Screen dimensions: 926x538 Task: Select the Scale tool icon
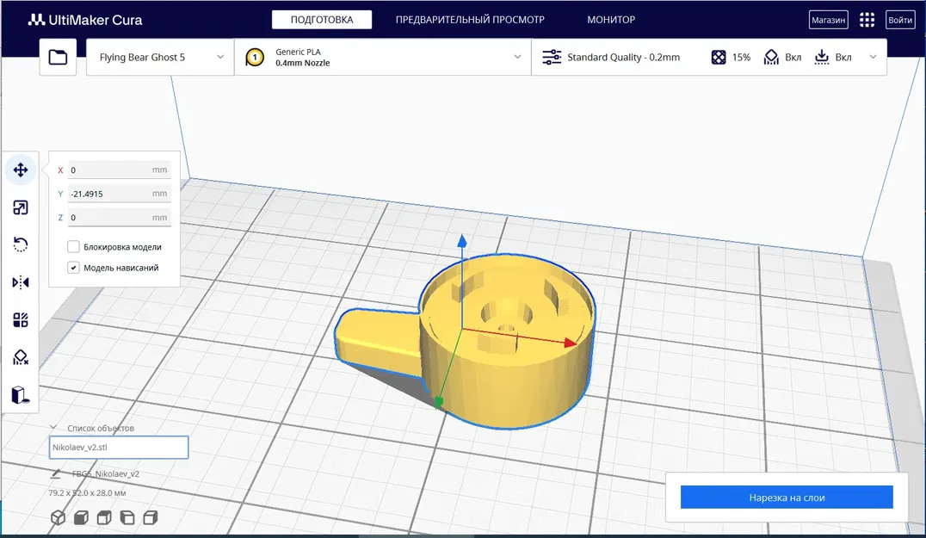[21, 207]
